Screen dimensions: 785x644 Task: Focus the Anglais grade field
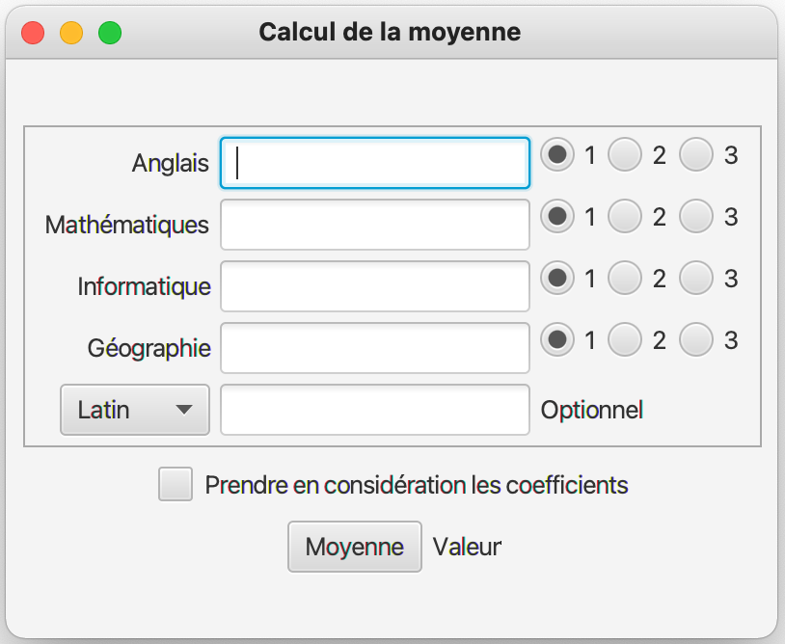click(375, 163)
